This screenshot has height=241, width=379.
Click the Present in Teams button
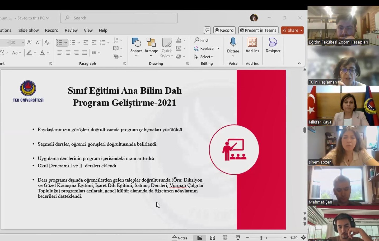258,30
